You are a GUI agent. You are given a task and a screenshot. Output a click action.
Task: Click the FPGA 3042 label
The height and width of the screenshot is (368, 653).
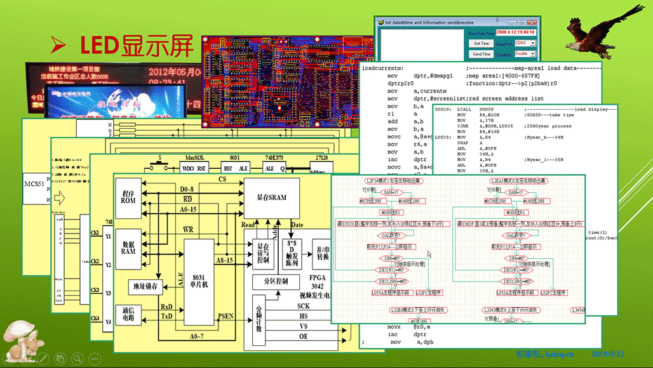click(x=318, y=282)
